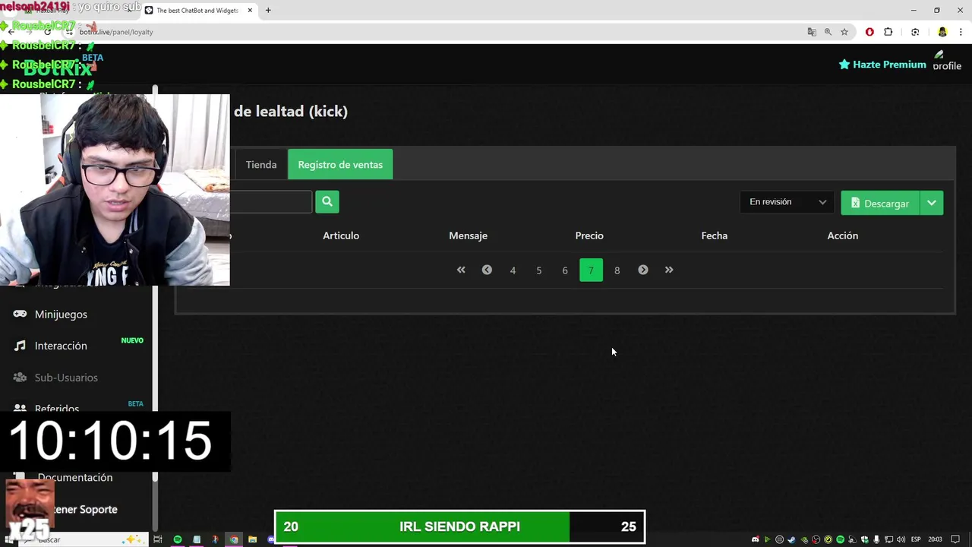Open Task View on the taskbar
This screenshot has width=972, height=547.
(x=157, y=539)
